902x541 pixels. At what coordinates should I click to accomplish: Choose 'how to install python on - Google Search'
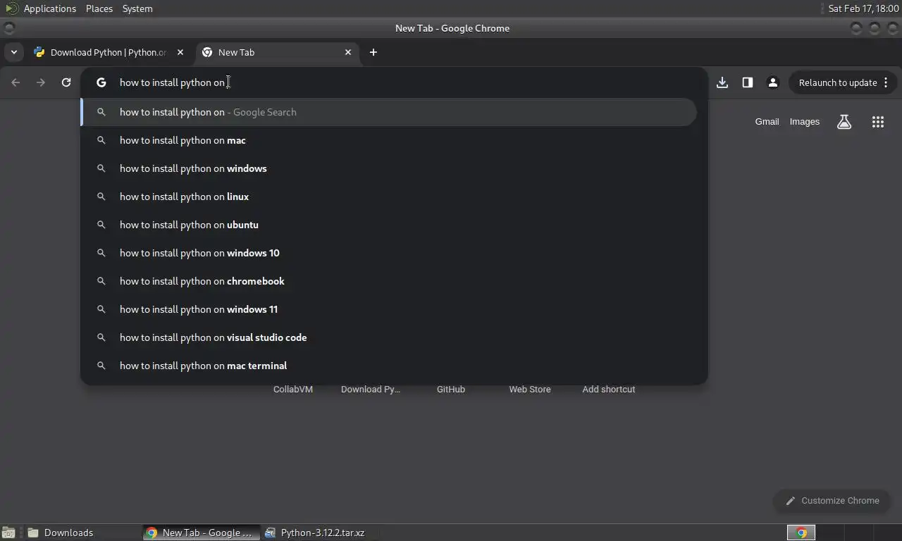[389, 112]
